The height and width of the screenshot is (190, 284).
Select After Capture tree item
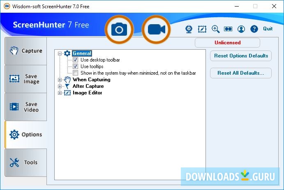click(88, 86)
